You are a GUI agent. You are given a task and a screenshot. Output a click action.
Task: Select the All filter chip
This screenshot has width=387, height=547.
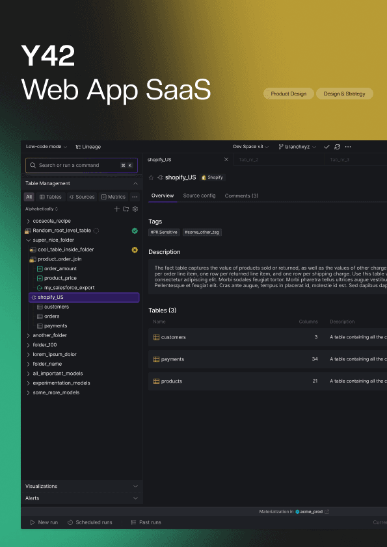point(29,197)
